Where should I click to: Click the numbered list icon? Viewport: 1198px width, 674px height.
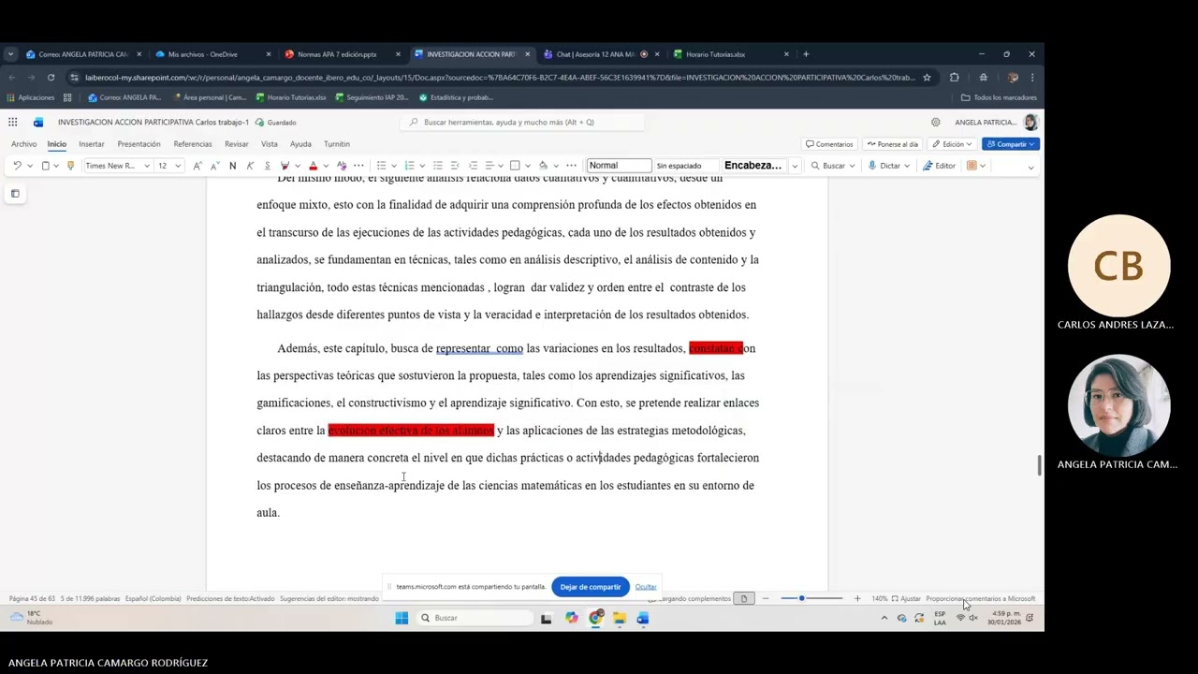tap(409, 166)
